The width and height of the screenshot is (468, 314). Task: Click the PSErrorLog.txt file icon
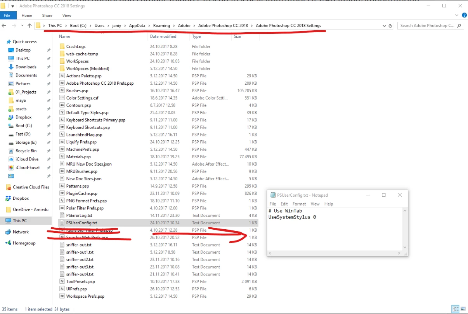pyautogui.click(x=62, y=215)
